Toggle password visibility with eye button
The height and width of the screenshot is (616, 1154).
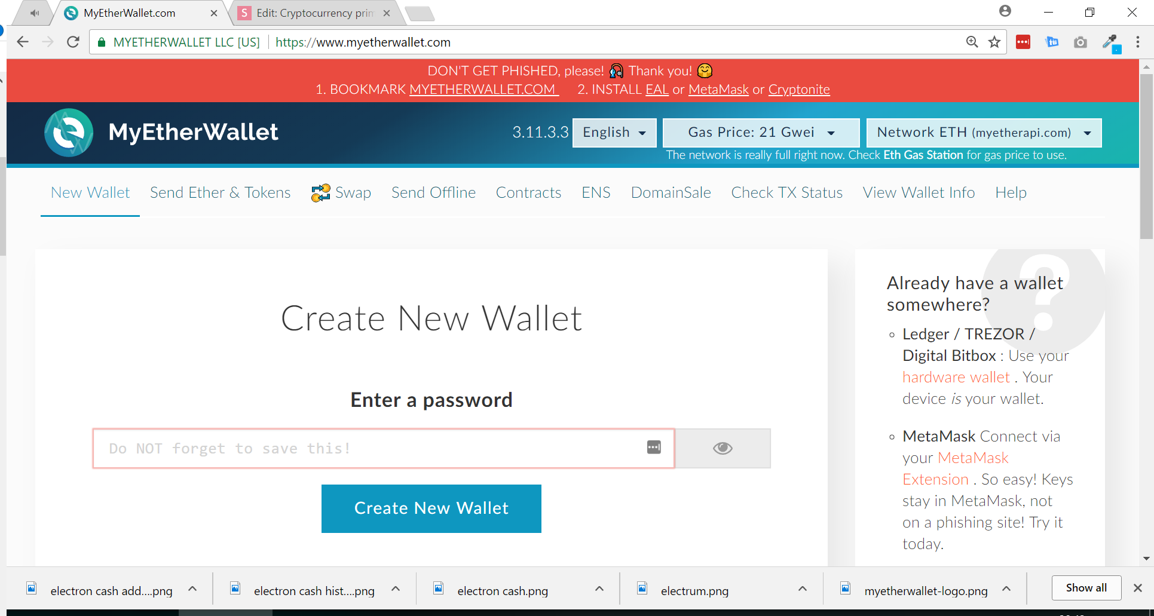(723, 448)
